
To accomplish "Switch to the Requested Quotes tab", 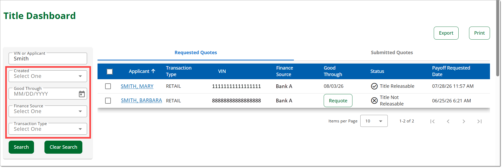I will point(196,53).
